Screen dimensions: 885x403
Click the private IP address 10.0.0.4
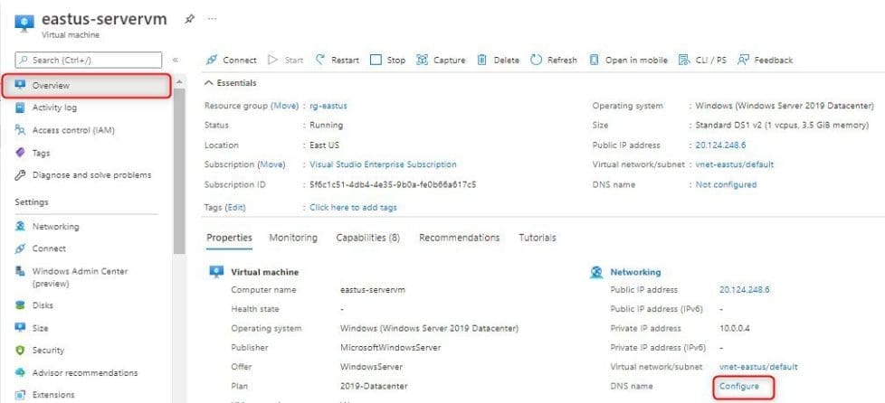(x=734, y=328)
